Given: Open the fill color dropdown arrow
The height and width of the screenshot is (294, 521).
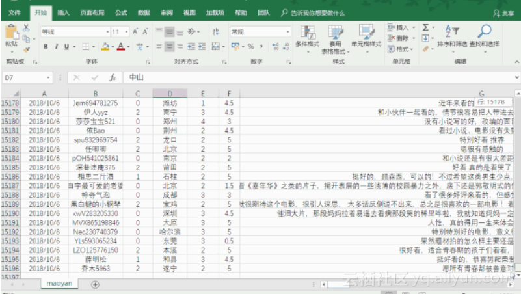Looking at the screenshot, I should (x=113, y=47).
